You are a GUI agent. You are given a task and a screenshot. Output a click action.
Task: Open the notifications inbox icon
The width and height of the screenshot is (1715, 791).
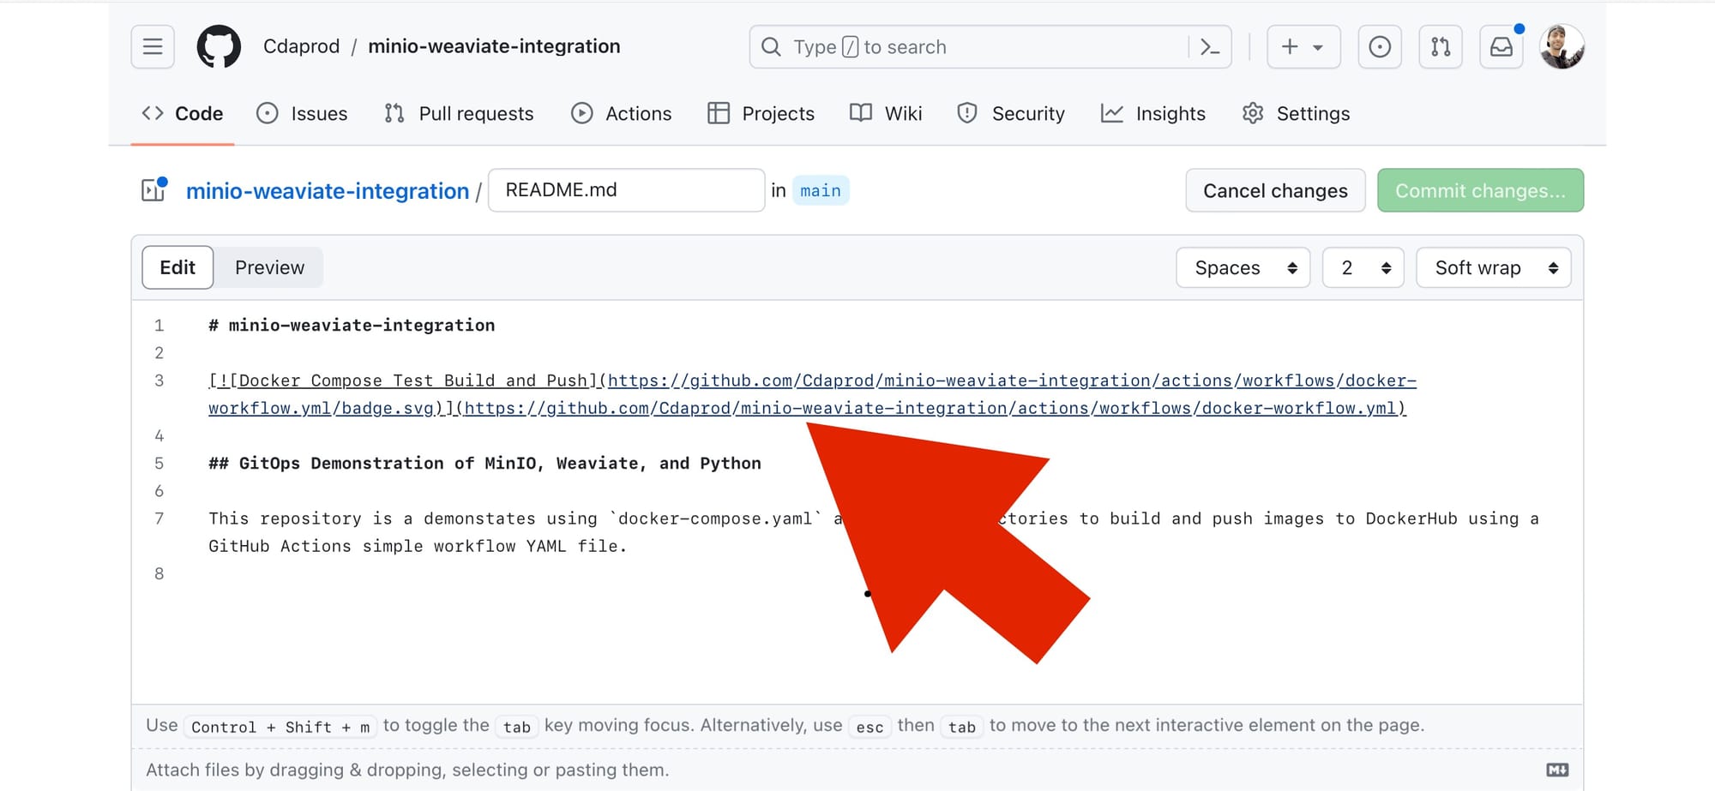point(1501,46)
